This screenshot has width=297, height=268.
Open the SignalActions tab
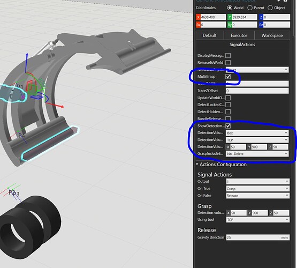(242, 44)
